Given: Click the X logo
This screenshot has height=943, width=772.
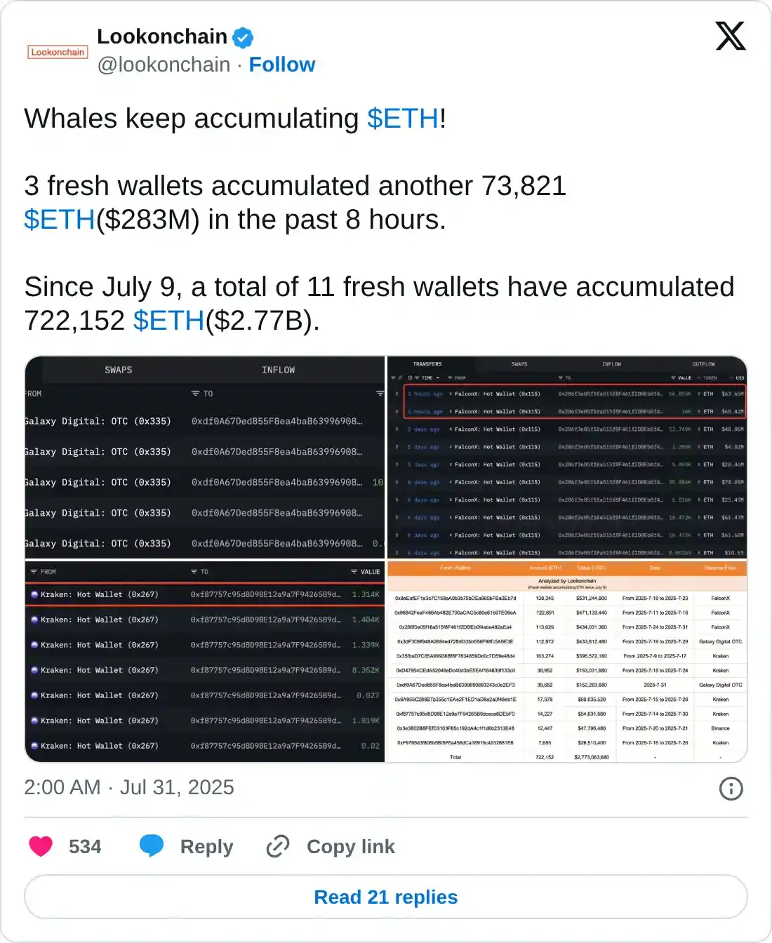Looking at the screenshot, I should pyautogui.click(x=730, y=36).
